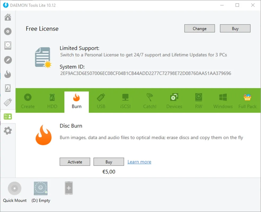This screenshot has height=212, width=261.
Task: Click the (D:) Empty label
Action: click(41, 201)
